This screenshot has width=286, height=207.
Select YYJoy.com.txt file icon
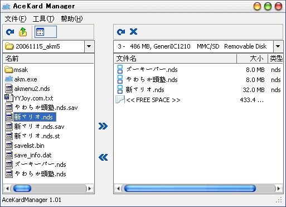tap(9, 98)
